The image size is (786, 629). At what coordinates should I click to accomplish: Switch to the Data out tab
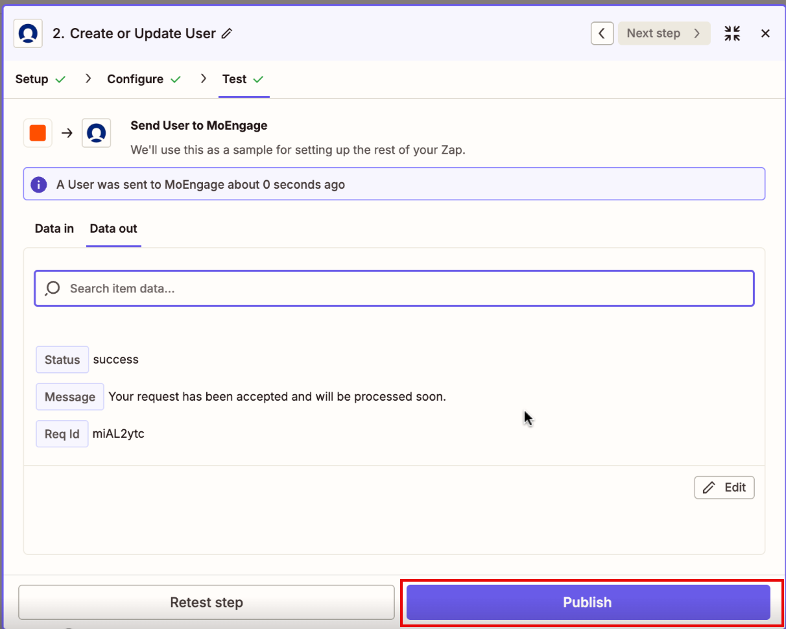pos(113,229)
